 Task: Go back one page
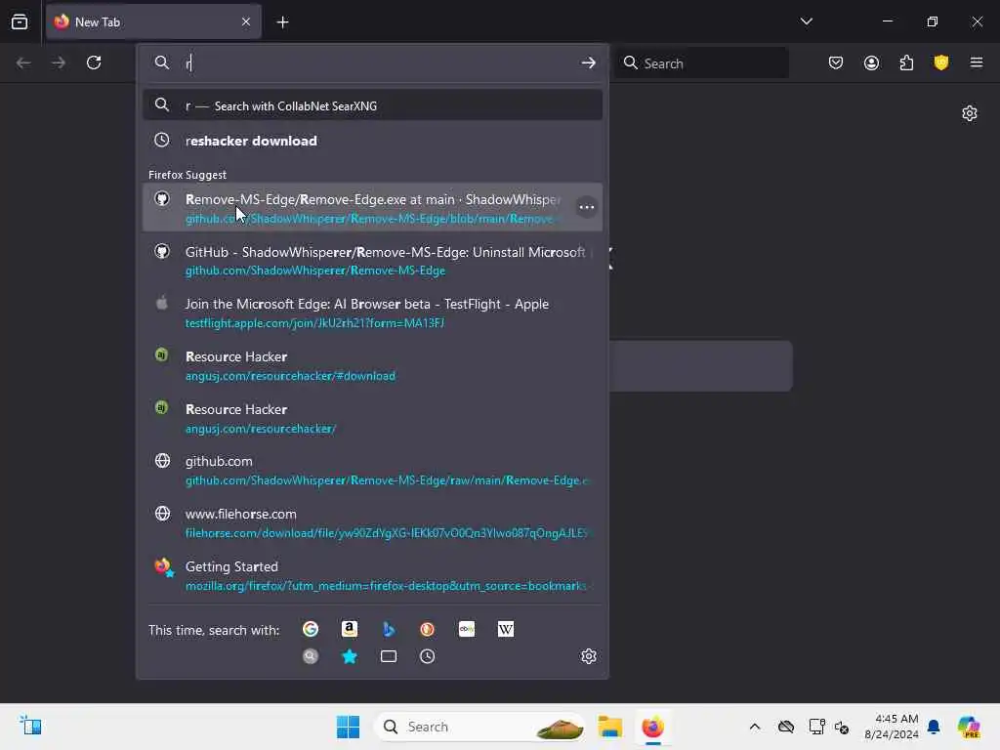click(23, 62)
